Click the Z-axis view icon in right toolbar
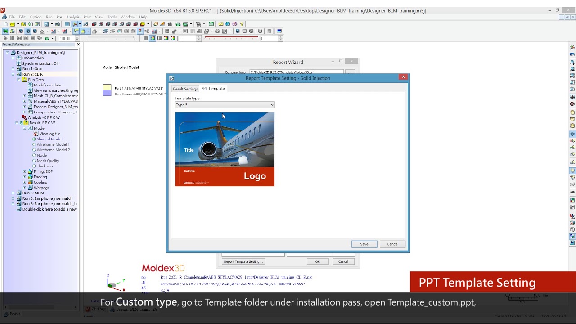The image size is (576, 324). (x=572, y=154)
